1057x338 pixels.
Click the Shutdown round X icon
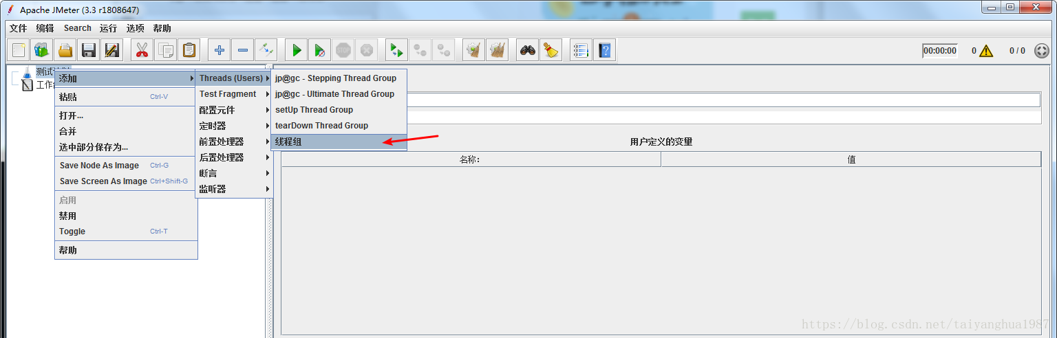(367, 50)
